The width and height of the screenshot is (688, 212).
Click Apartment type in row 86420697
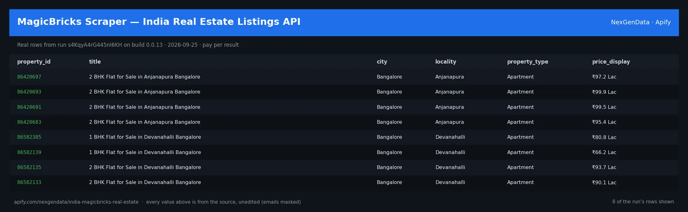[520, 77]
